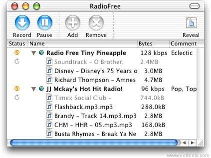Click orange status icon for Radio Free Tiny Pineapple
211x158 pixels.
[x=17, y=53]
